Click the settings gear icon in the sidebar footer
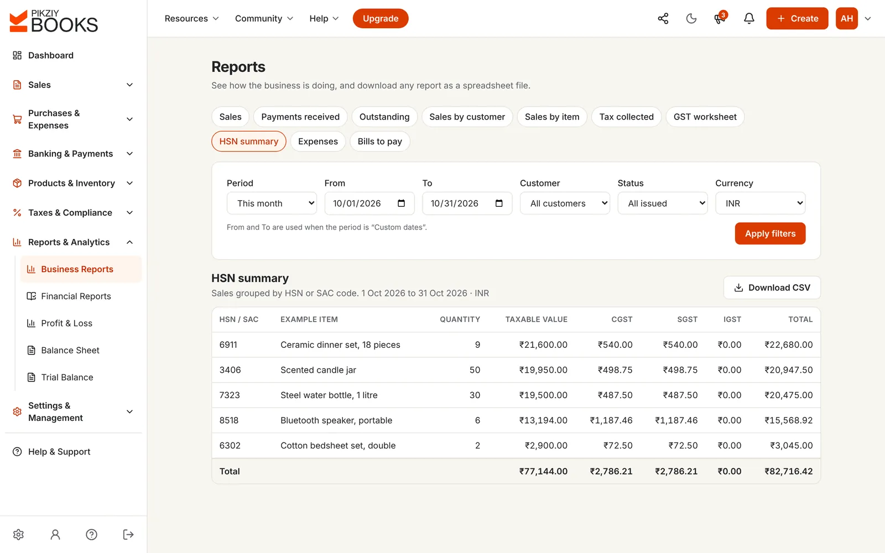Screen dimensions: 885x553 (18, 534)
